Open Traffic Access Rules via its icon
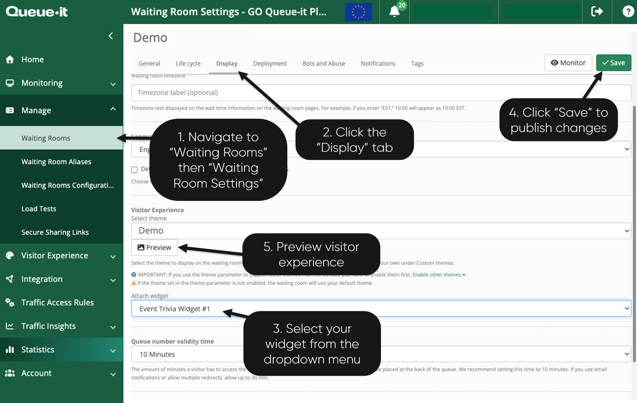This screenshot has width=637, height=403. [x=10, y=302]
